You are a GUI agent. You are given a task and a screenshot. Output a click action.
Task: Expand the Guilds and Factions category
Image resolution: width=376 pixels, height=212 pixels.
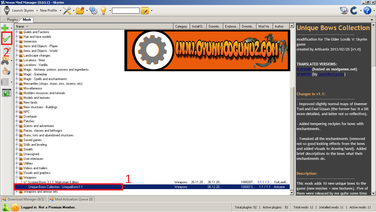click(x=17, y=32)
